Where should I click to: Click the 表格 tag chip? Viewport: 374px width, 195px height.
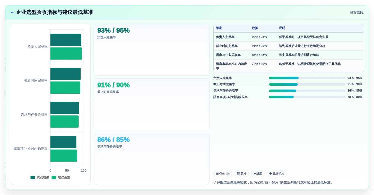tap(242, 174)
